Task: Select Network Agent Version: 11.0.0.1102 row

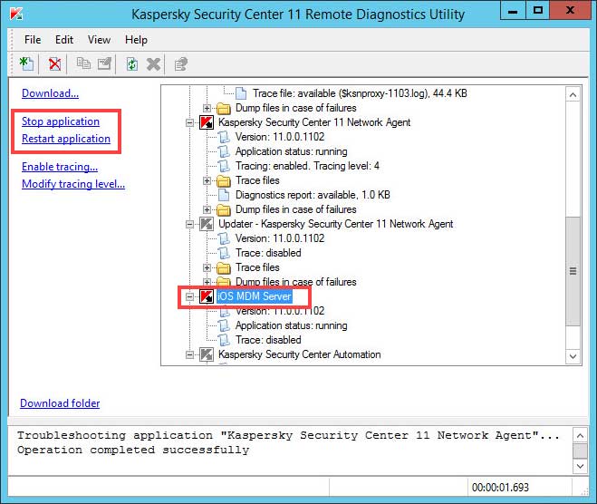Action: [280, 137]
